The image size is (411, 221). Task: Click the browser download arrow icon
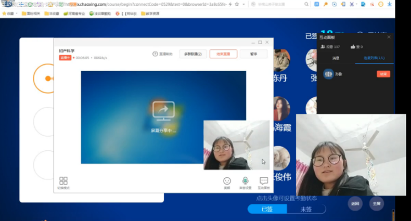pyautogui.click(x=390, y=4)
